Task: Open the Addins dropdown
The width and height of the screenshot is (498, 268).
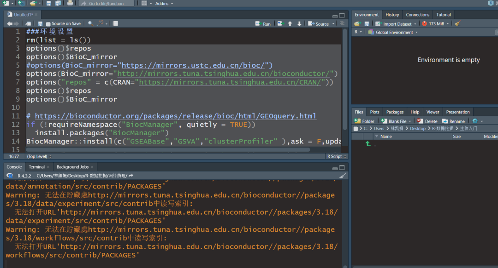Action: 164,4
